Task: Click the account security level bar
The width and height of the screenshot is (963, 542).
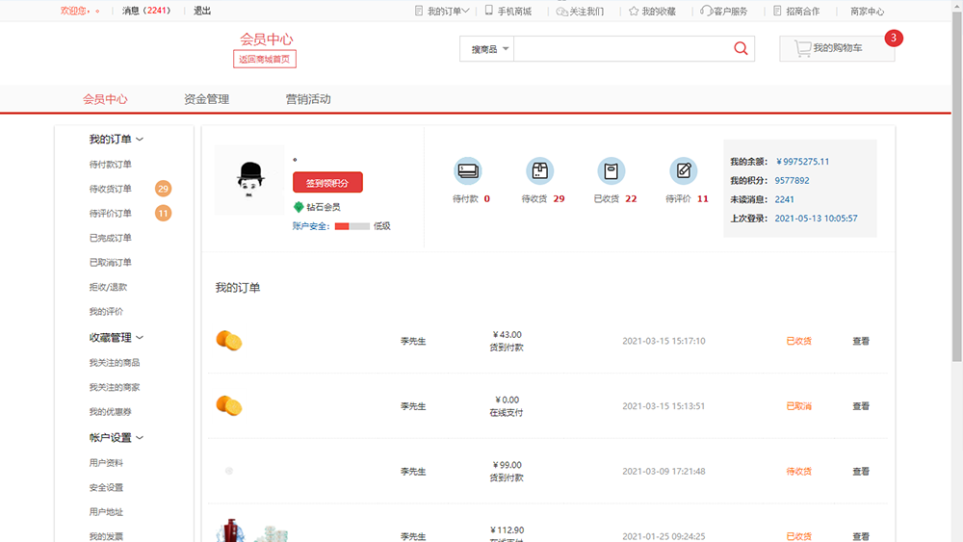Action: tap(351, 226)
